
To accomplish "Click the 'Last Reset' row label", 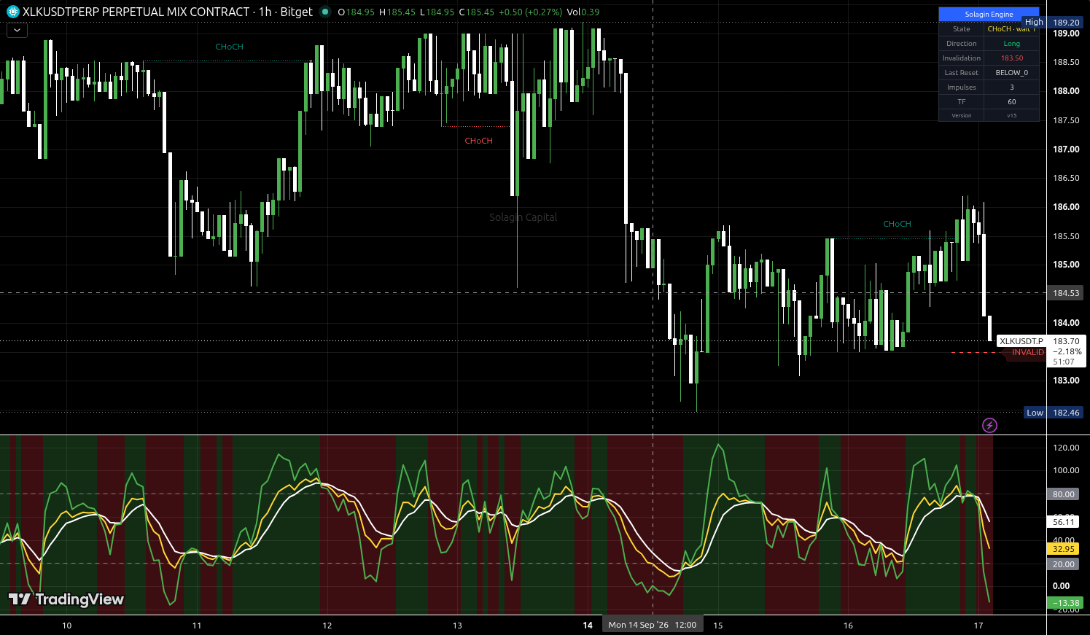I will click(x=961, y=73).
